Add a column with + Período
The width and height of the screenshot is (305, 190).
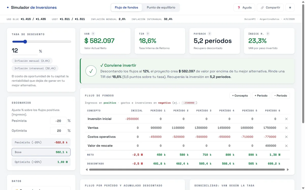tap(261, 96)
